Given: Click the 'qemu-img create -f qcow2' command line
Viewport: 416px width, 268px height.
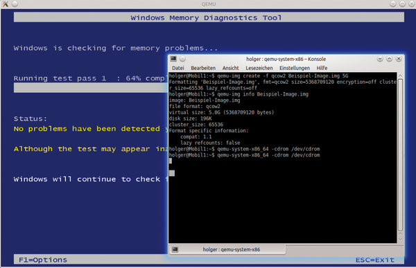Looking at the screenshot, I should 259,75.
